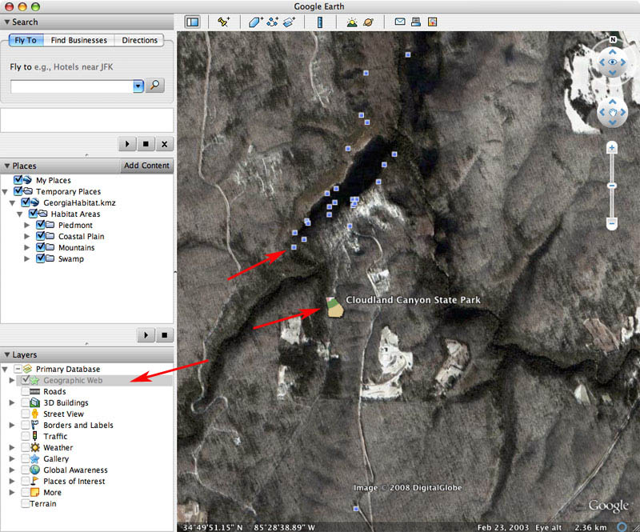
Task: Select the Places of Interest layer label
Action: click(74, 481)
